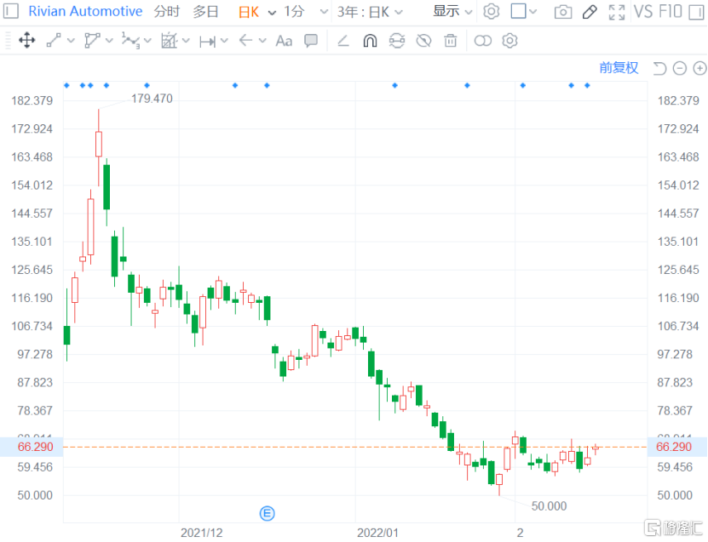
Task: Select the eraser tool in drawing toolbar
Action: pyautogui.click(x=343, y=41)
